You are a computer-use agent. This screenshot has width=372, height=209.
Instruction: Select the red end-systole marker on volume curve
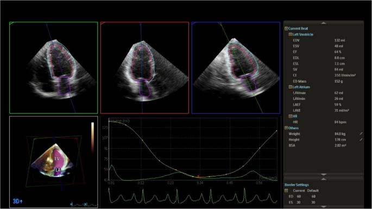[x=198, y=176]
